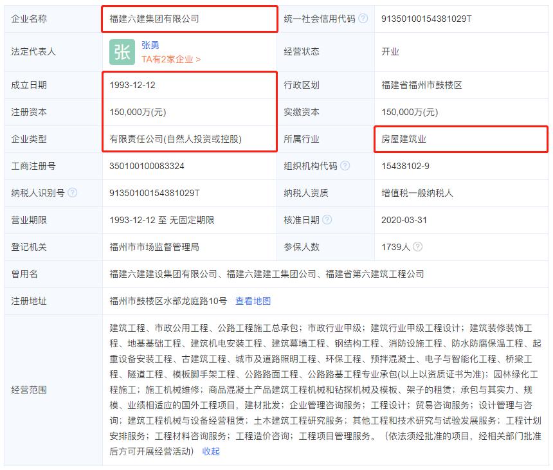Click the 工商注册号 label

tap(33, 166)
